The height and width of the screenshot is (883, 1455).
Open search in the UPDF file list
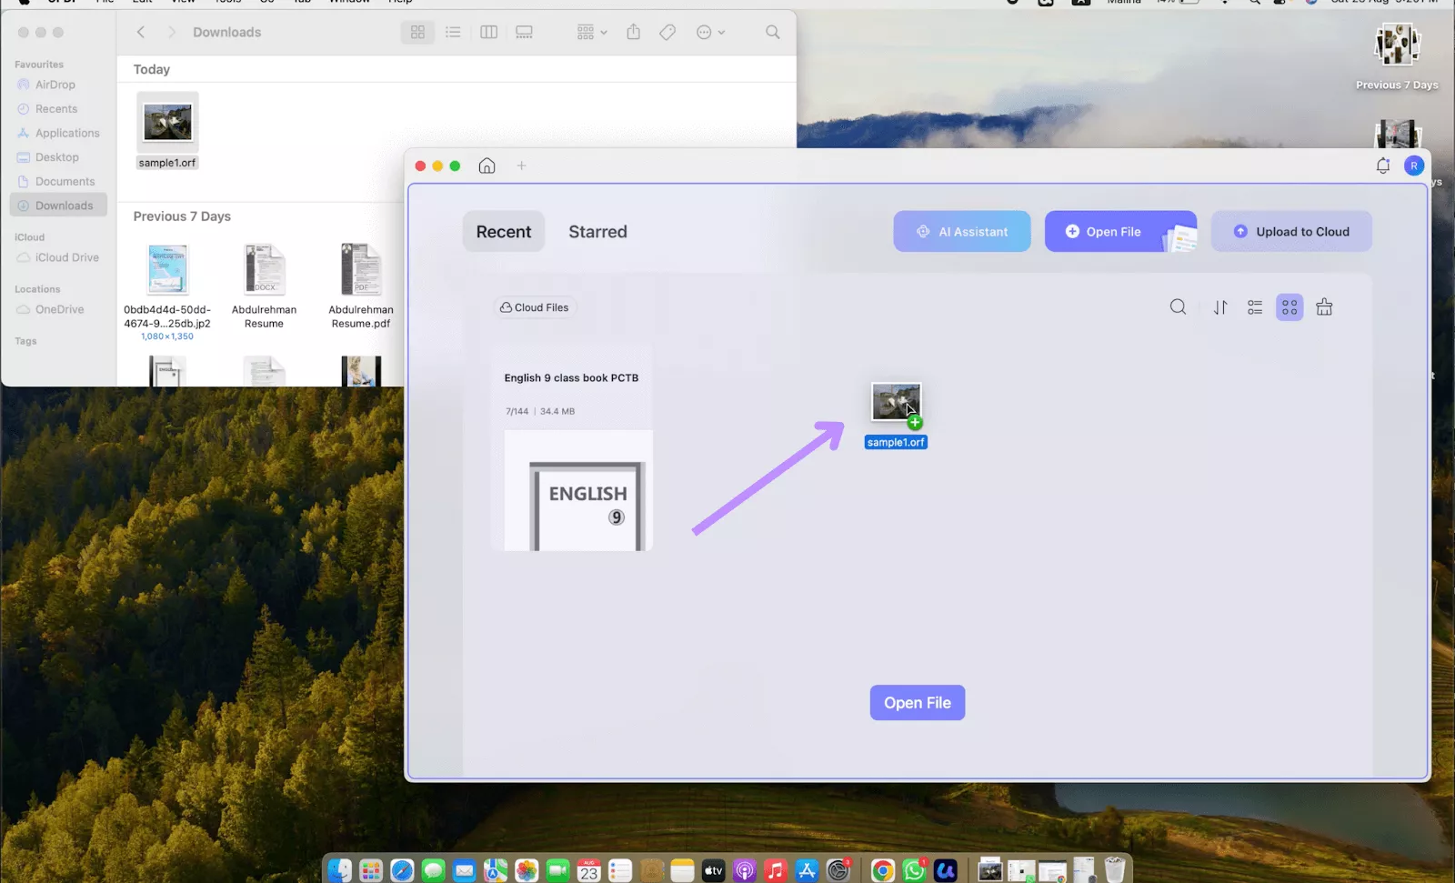tap(1178, 306)
